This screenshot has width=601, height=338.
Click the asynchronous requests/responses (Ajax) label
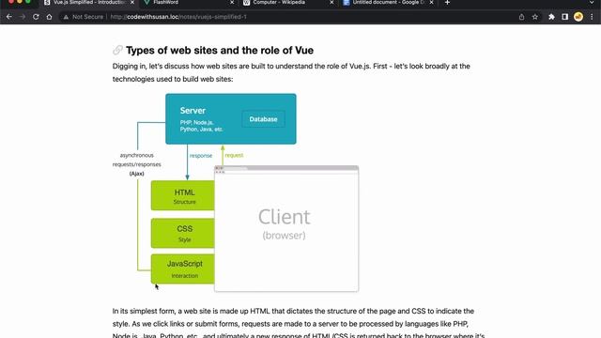point(136,164)
